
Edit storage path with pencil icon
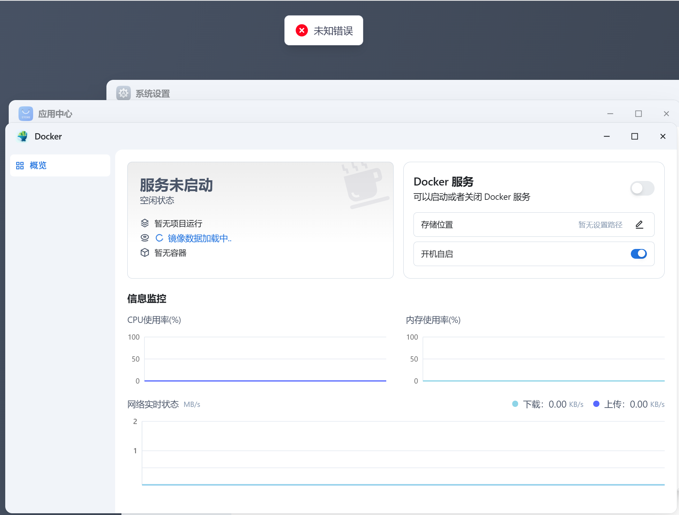pyautogui.click(x=639, y=225)
